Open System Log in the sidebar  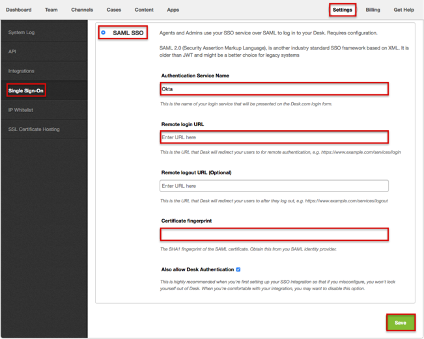coord(21,33)
